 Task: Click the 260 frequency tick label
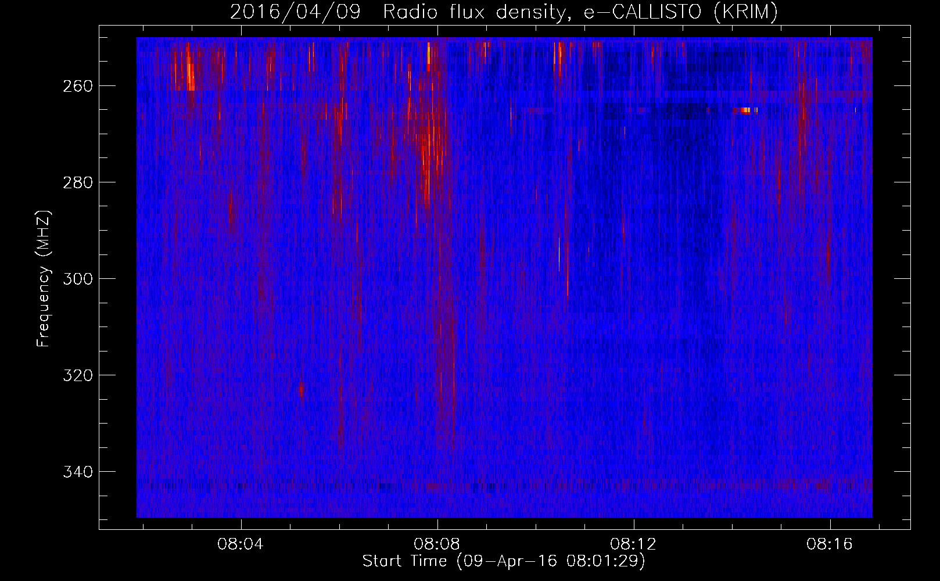pos(77,86)
